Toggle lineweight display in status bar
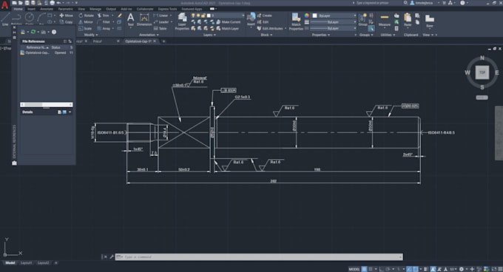This screenshot has width=503, height=272. click(x=426, y=269)
